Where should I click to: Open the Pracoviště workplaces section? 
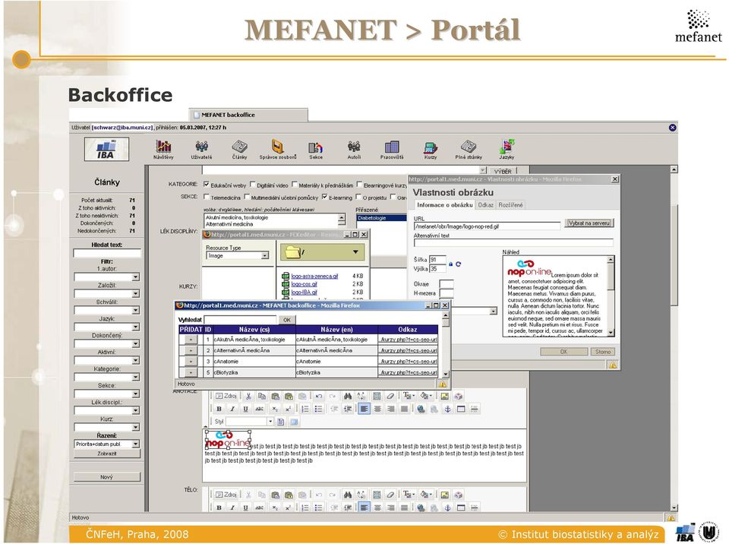(392, 150)
